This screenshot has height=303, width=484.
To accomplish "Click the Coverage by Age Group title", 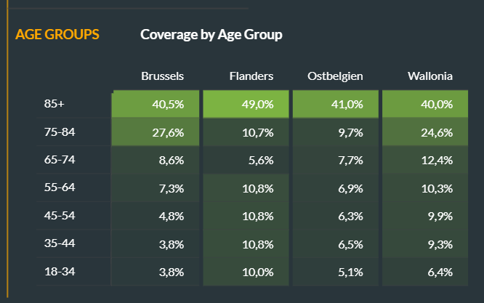I will (211, 34).
